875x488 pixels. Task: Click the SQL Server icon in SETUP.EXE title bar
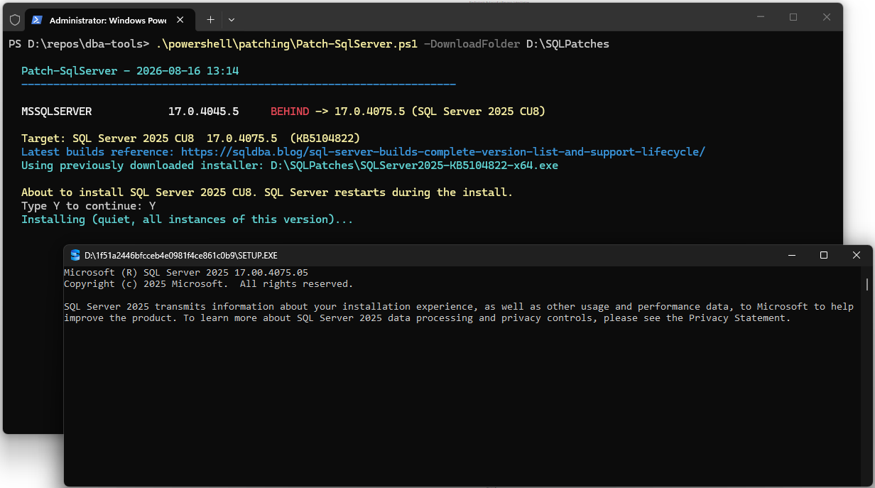click(75, 255)
